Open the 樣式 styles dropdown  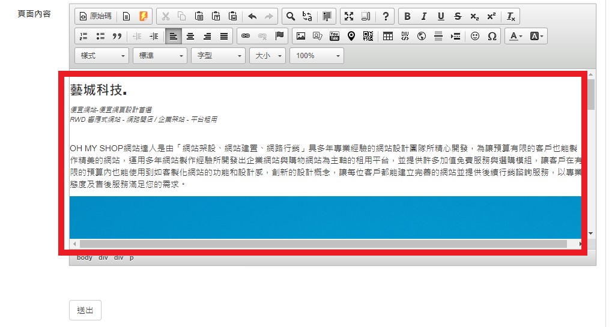pos(101,56)
